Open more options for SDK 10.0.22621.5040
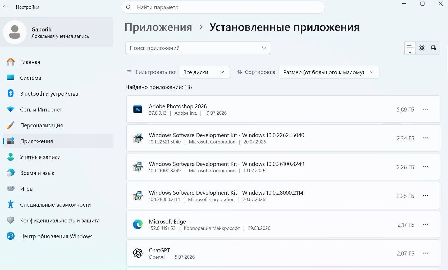 point(426,138)
